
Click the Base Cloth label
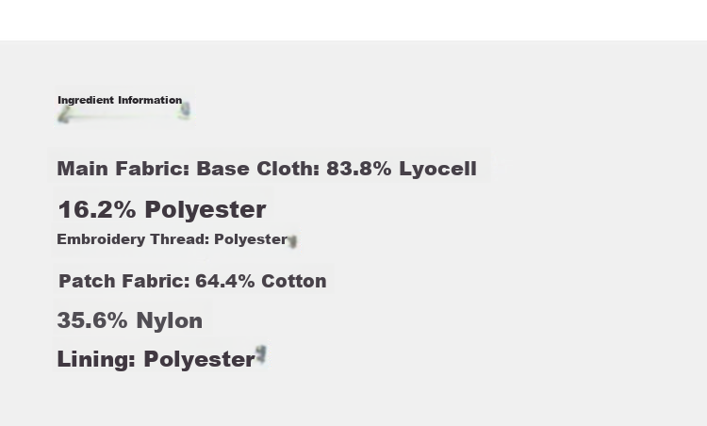[258, 169]
